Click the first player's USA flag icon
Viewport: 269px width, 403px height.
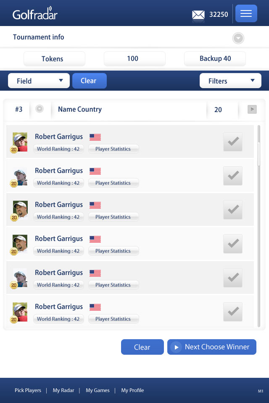point(95,137)
